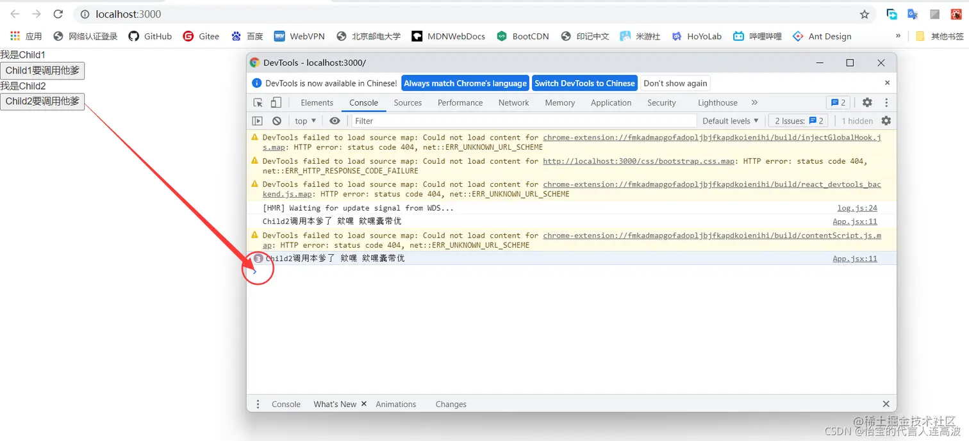The width and height of the screenshot is (969, 441).
Task: Open App.jsx:11 link on the grouped message
Action: tap(855, 259)
